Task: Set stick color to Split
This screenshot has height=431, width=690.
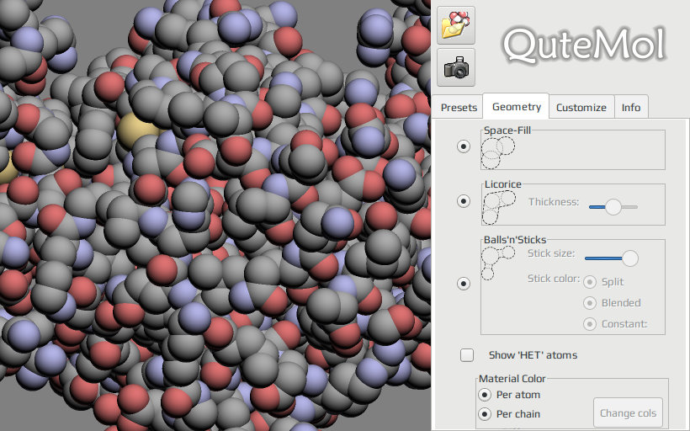Action: 590,282
